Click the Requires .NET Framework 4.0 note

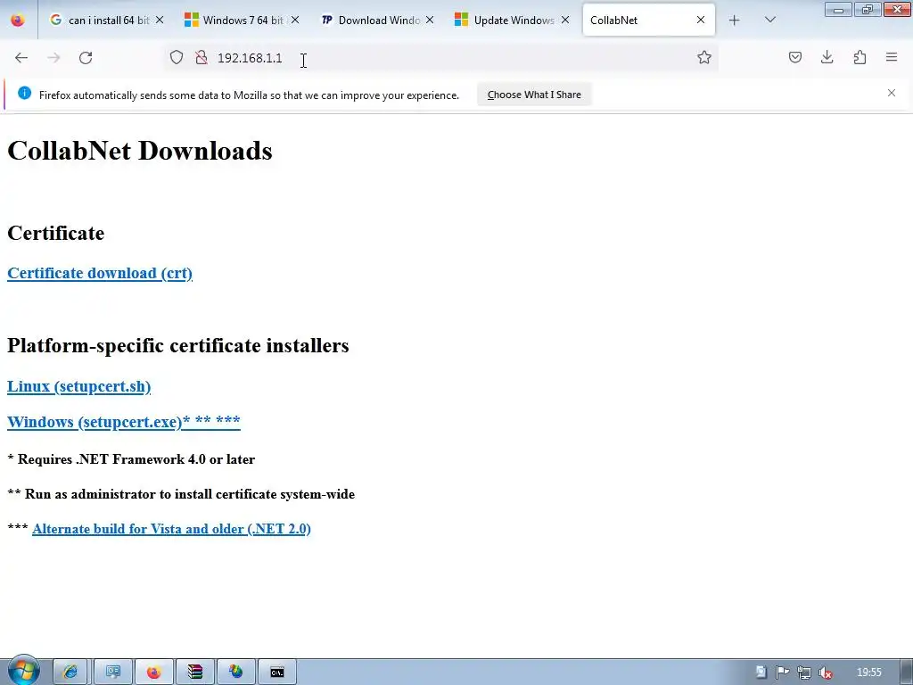point(131,459)
